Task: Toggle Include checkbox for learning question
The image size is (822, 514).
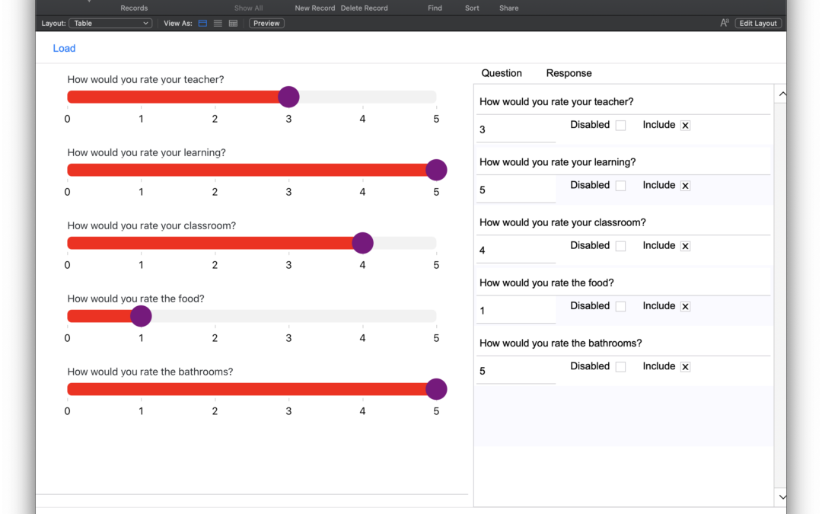Action: (685, 186)
